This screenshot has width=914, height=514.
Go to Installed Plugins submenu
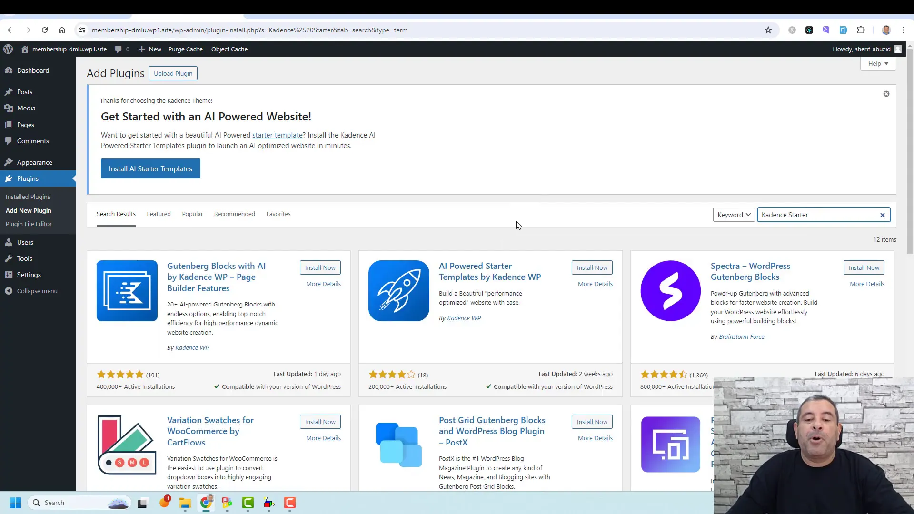coord(28,197)
